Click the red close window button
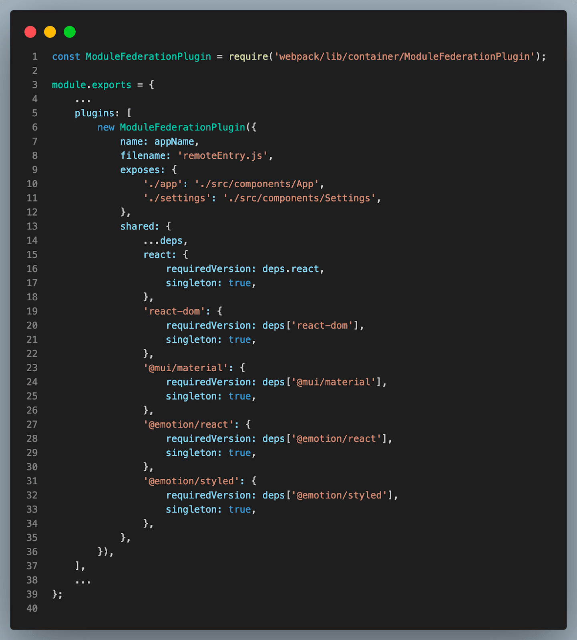The image size is (577, 640). point(30,32)
